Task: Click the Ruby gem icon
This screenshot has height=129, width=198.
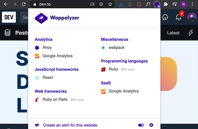Action: pos(103,69)
